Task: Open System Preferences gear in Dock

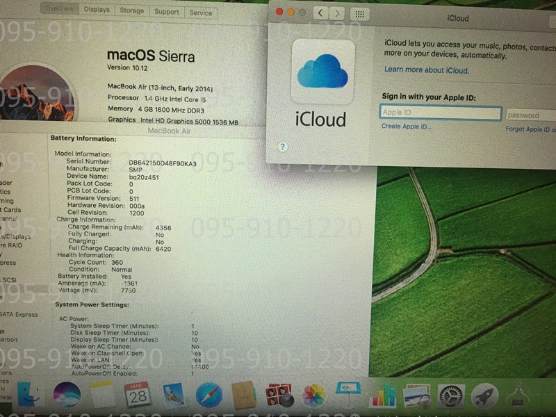Action: [x=450, y=395]
